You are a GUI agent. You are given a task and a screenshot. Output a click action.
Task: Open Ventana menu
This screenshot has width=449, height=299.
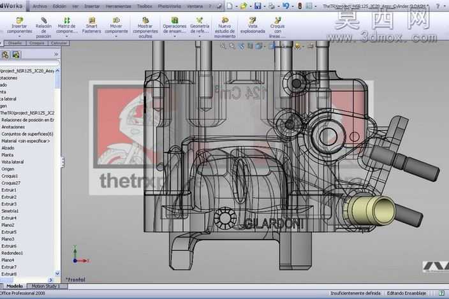click(x=195, y=6)
